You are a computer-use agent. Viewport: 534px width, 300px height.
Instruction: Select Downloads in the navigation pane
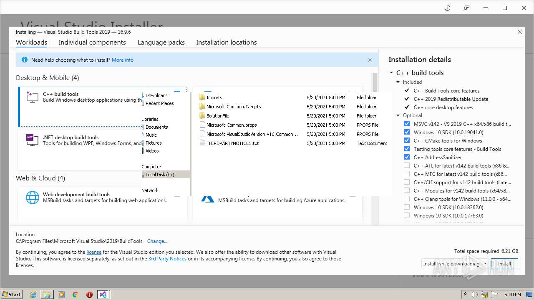pos(156,95)
